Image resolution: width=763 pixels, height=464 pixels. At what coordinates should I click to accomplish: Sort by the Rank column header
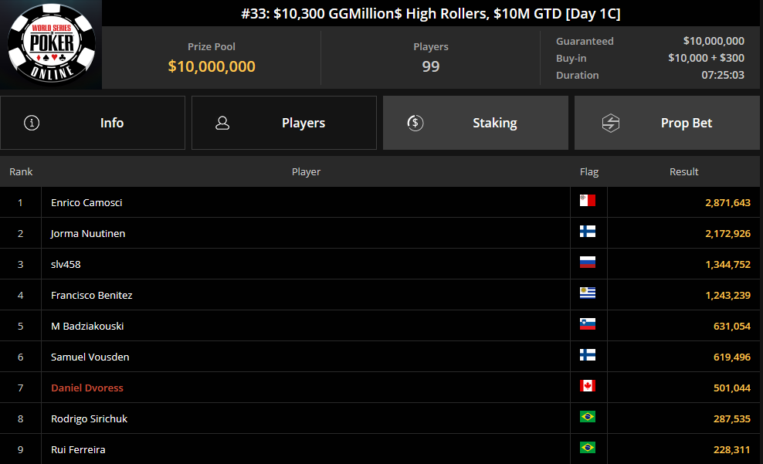tap(21, 171)
